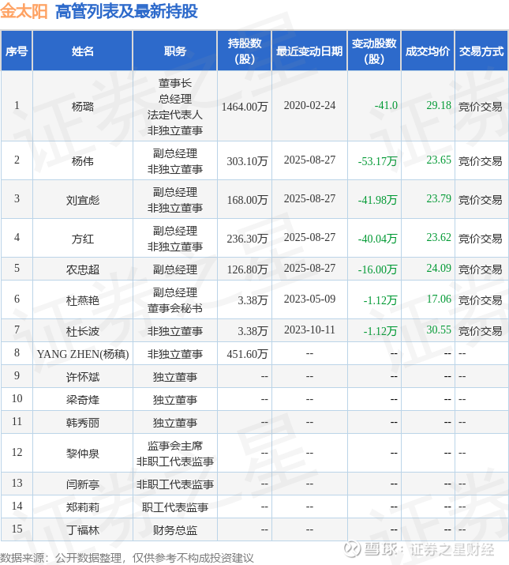Click the holding value 451.60万
The image size is (509, 565).
pyautogui.click(x=247, y=354)
